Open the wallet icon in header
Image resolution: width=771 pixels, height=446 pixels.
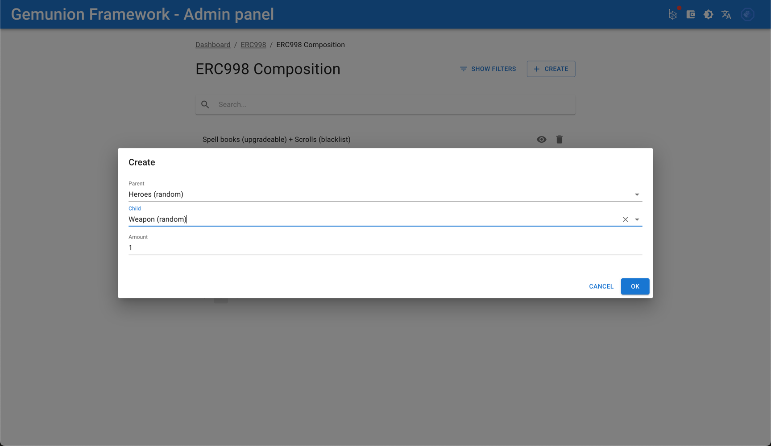tap(691, 15)
